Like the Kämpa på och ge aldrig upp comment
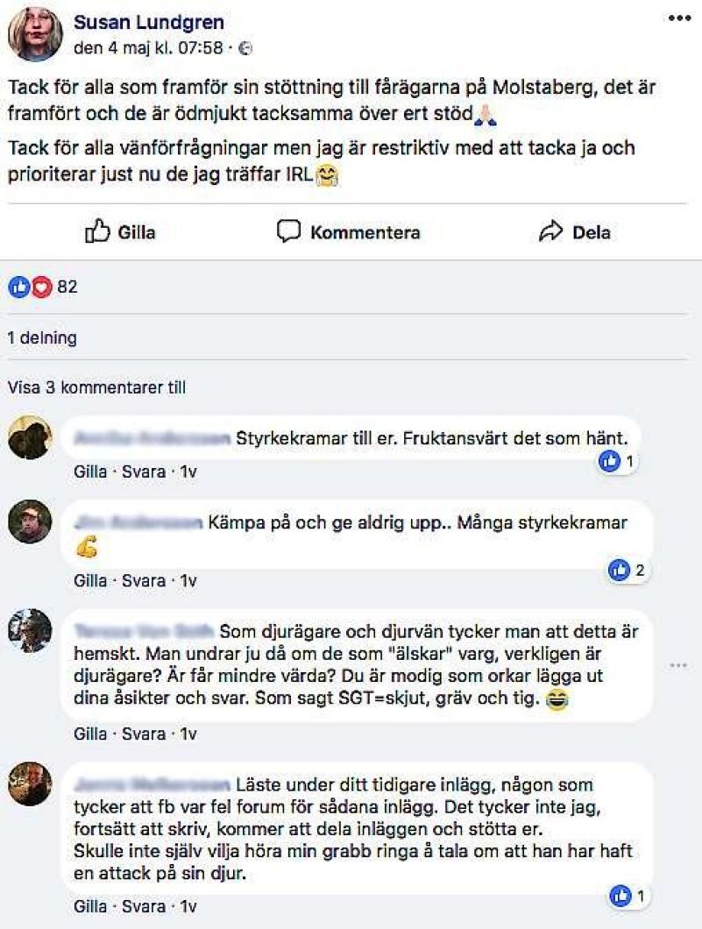 coord(89,580)
